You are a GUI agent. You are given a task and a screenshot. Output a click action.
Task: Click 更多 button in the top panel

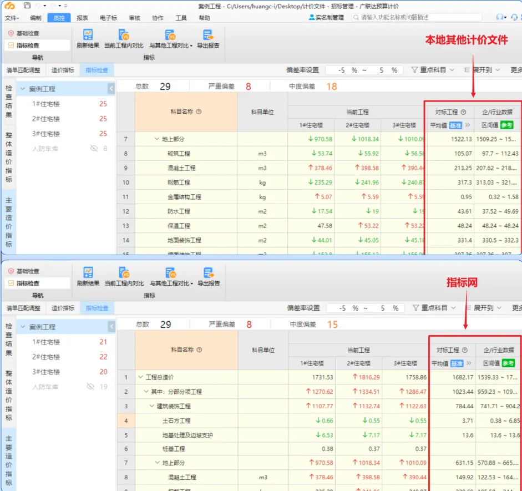516,70
